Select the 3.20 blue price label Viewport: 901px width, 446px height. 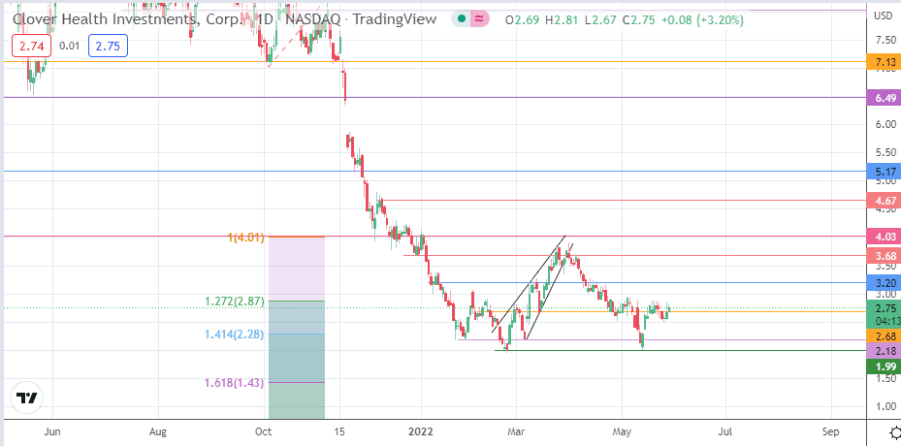pyautogui.click(x=883, y=283)
